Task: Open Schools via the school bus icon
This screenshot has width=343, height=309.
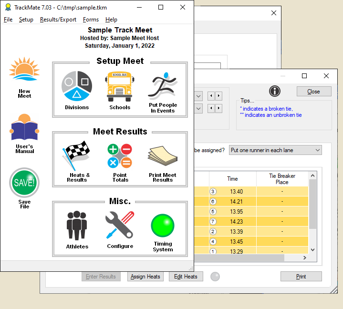Action: [x=120, y=87]
